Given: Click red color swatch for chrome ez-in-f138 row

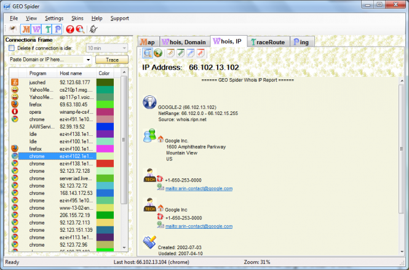Looking at the screenshot, I should pos(105,164).
